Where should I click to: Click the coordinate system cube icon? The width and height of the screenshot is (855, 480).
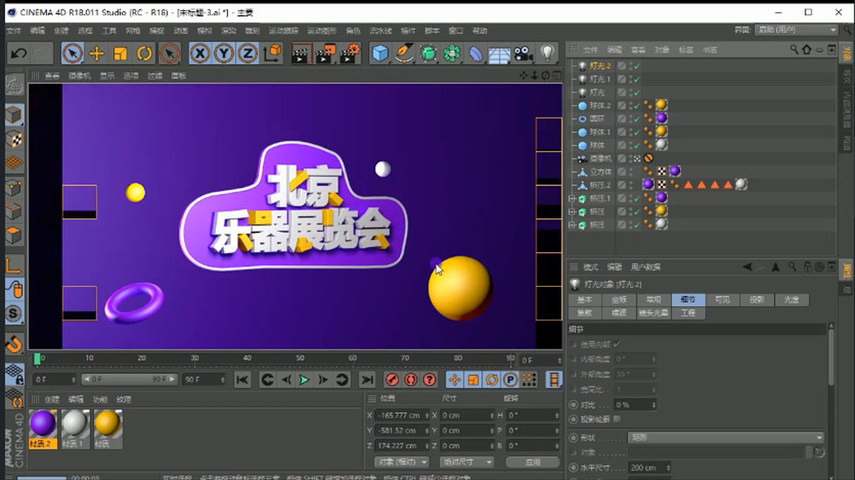(273, 53)
